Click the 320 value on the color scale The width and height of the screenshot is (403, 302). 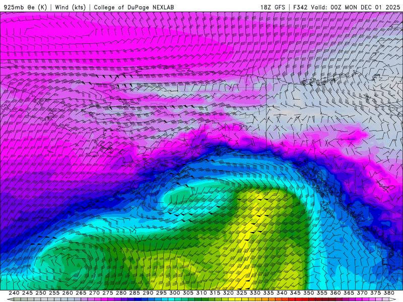click(228, 293)
